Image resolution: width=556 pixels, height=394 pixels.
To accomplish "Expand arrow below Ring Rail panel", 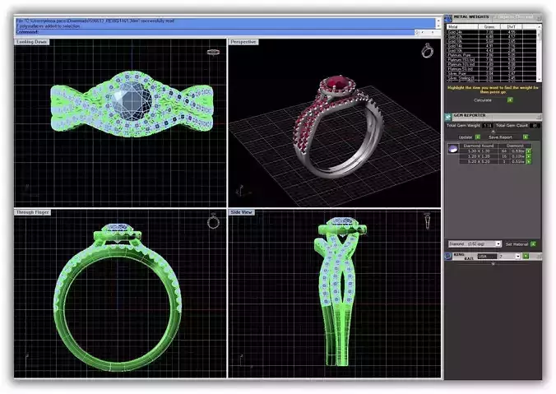I will point(493,264).
